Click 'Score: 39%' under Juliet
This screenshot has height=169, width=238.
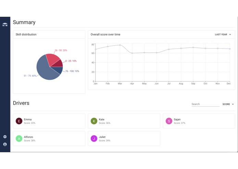(x=104, y=141)
